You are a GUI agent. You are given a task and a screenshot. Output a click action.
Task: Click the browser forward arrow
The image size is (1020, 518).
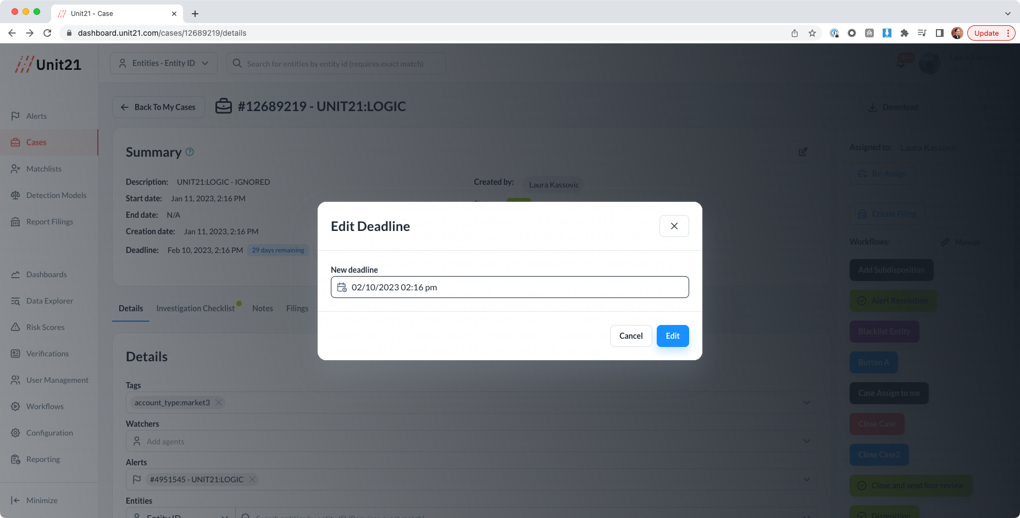click(x=30, y=33)
